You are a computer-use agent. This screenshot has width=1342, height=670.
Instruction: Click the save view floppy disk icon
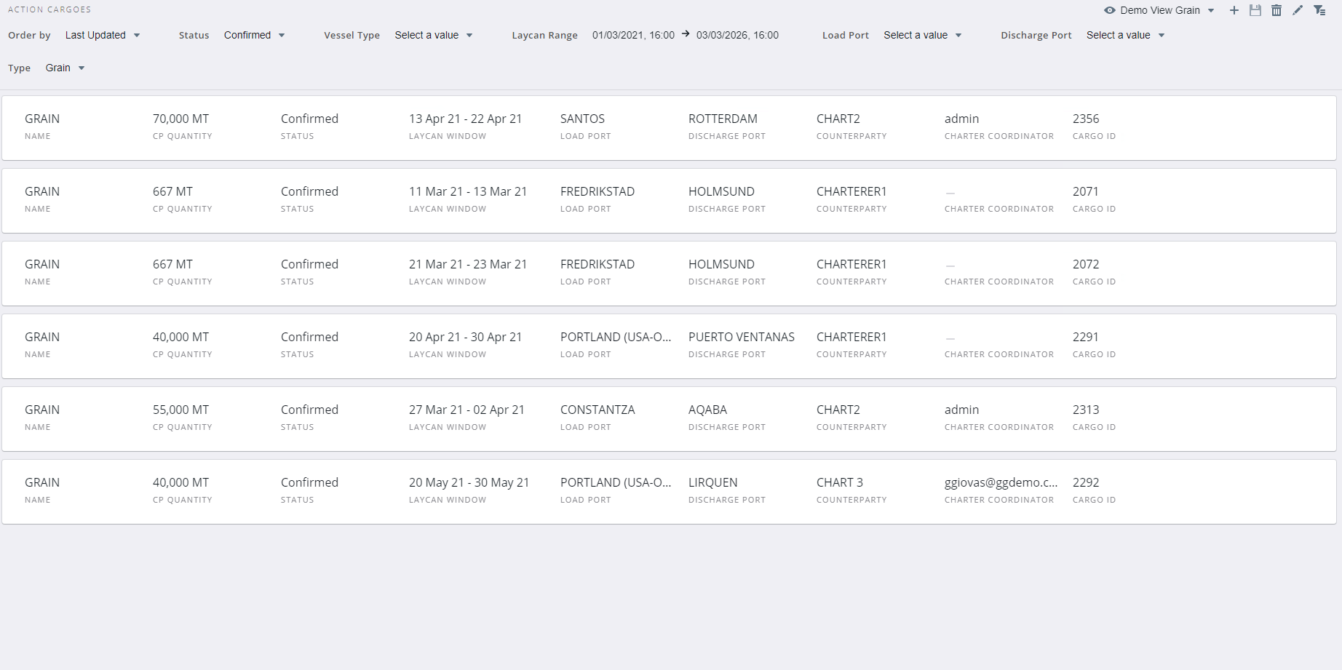[x=1255, y=10]
